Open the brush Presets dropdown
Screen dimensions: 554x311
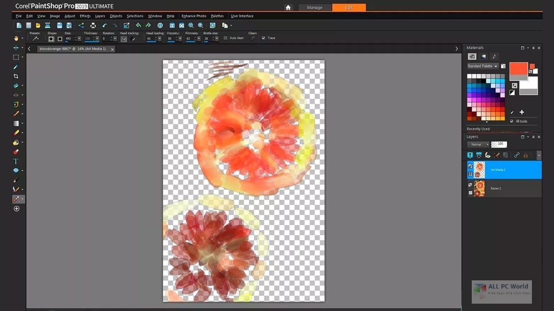click(x=36, y=39)
